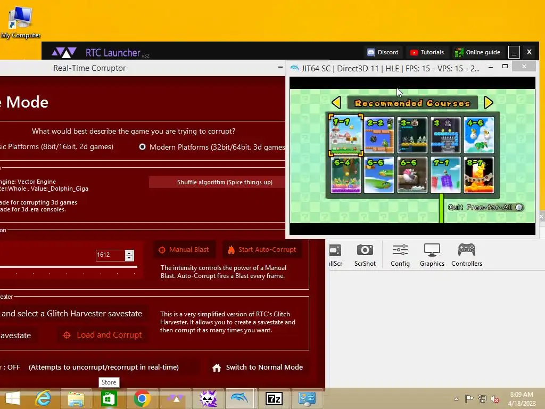Screen dimensions: 545x409
Task: Select the 7-1 course thumbnail
Action: 445,175
